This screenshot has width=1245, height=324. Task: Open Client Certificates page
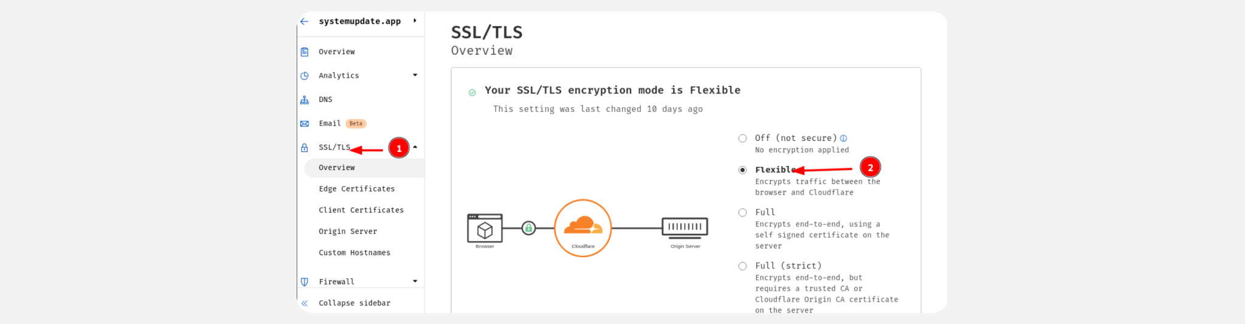pyautogui.click(x=361, y=210)
